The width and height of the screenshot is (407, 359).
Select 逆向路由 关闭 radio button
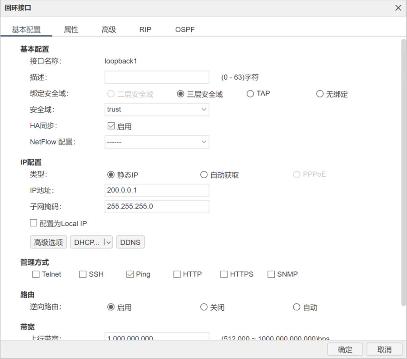pos(204,307)
